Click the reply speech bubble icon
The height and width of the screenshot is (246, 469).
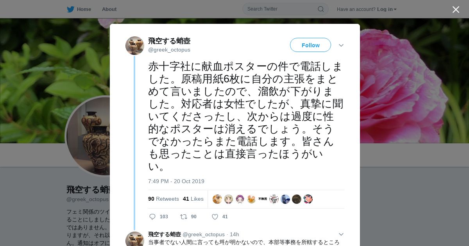[x=152, y=217]
